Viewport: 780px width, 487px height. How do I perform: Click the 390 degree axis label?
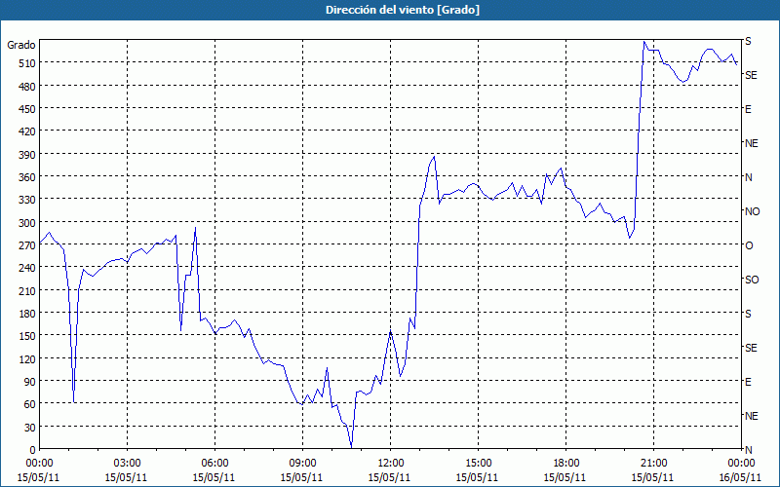point(28,155)
